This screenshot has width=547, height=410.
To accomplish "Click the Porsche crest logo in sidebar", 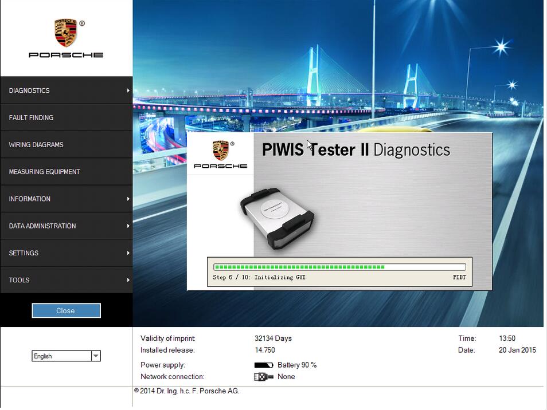I will [65, 33].
